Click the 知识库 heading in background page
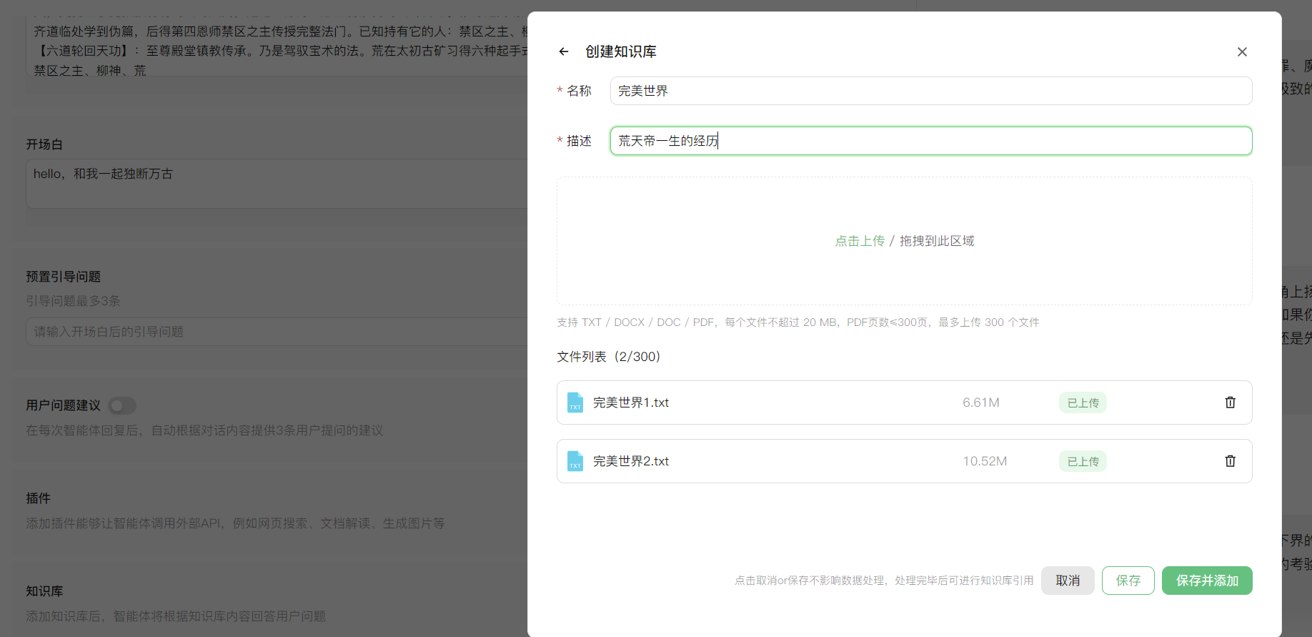This screenshot has height=637, width=1312. click(x=44, y=591)
